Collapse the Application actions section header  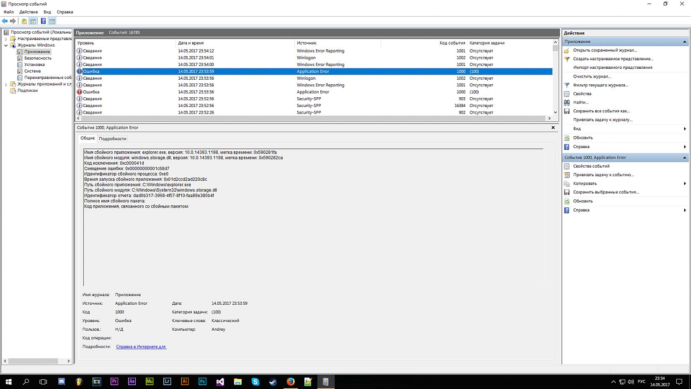click(685, 41)
